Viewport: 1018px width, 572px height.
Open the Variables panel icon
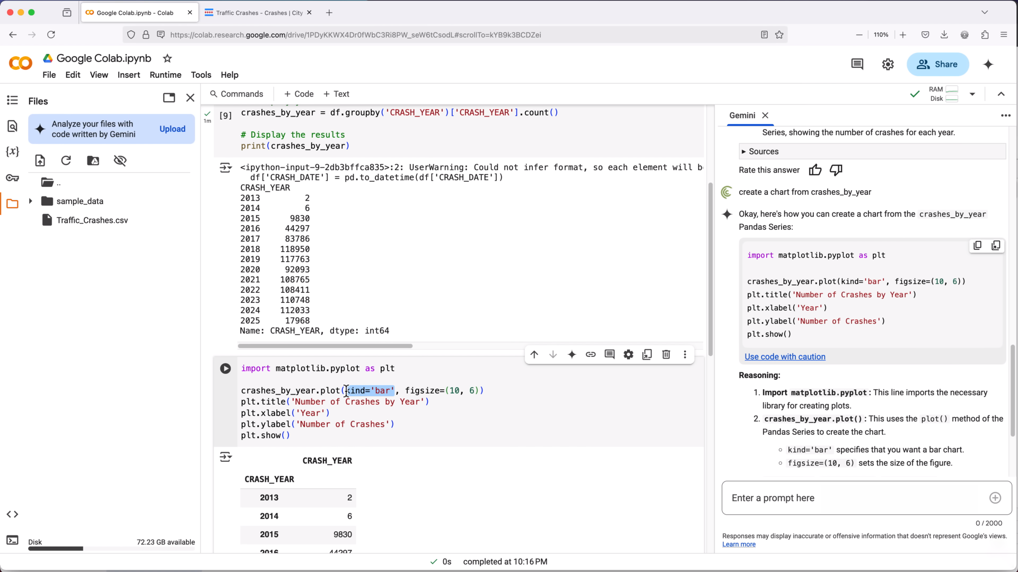tap(12, 152)
